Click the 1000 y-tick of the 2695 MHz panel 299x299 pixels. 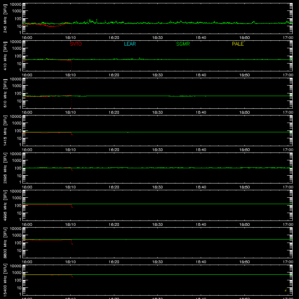tap(17, 160)
